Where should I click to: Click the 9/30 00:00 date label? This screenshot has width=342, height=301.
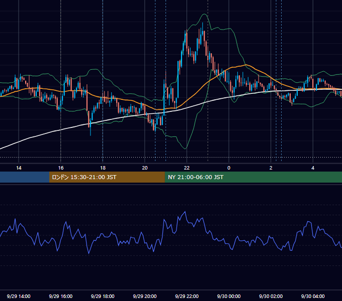point(229,296)
